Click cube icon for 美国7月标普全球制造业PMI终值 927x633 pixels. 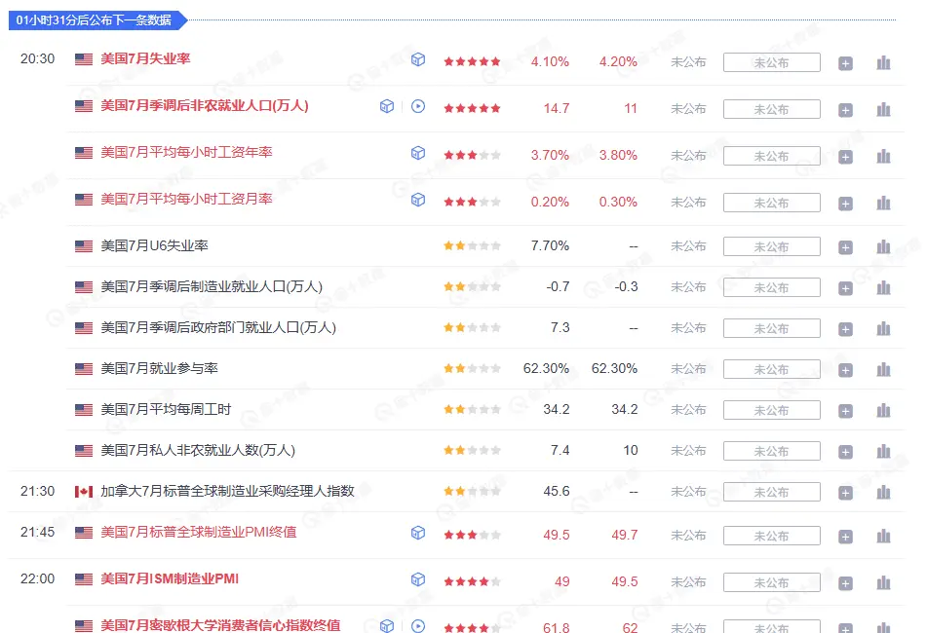click(418, 533)
